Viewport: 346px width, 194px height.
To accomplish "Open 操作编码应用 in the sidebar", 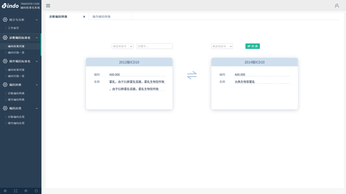I will pyautogui.click(x=16, y=123).
